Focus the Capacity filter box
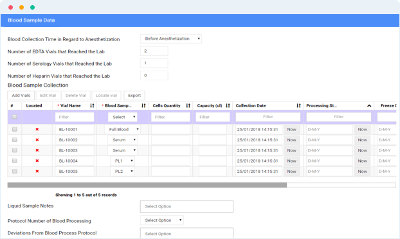400x239 pixels. [213, 117]
